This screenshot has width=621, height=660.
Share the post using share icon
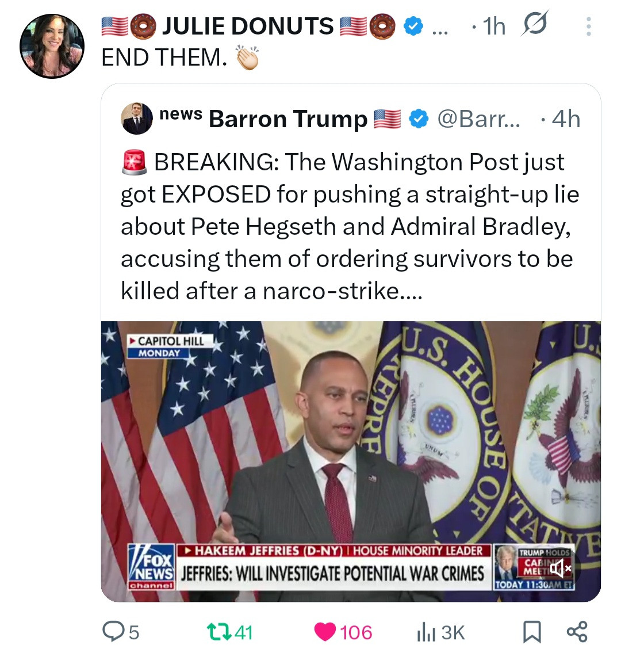click(576, 632)
